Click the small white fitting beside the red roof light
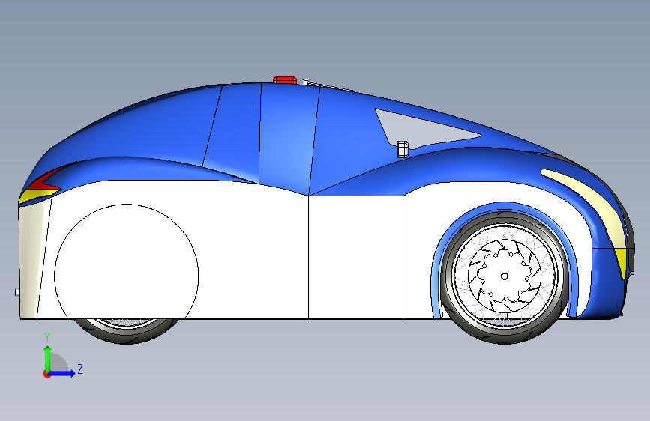Screen dimensions: 650x421 pyautogui.click(x=306, y=82)
